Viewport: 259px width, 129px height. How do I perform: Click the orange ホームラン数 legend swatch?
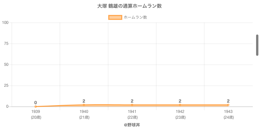coord(115,17)
